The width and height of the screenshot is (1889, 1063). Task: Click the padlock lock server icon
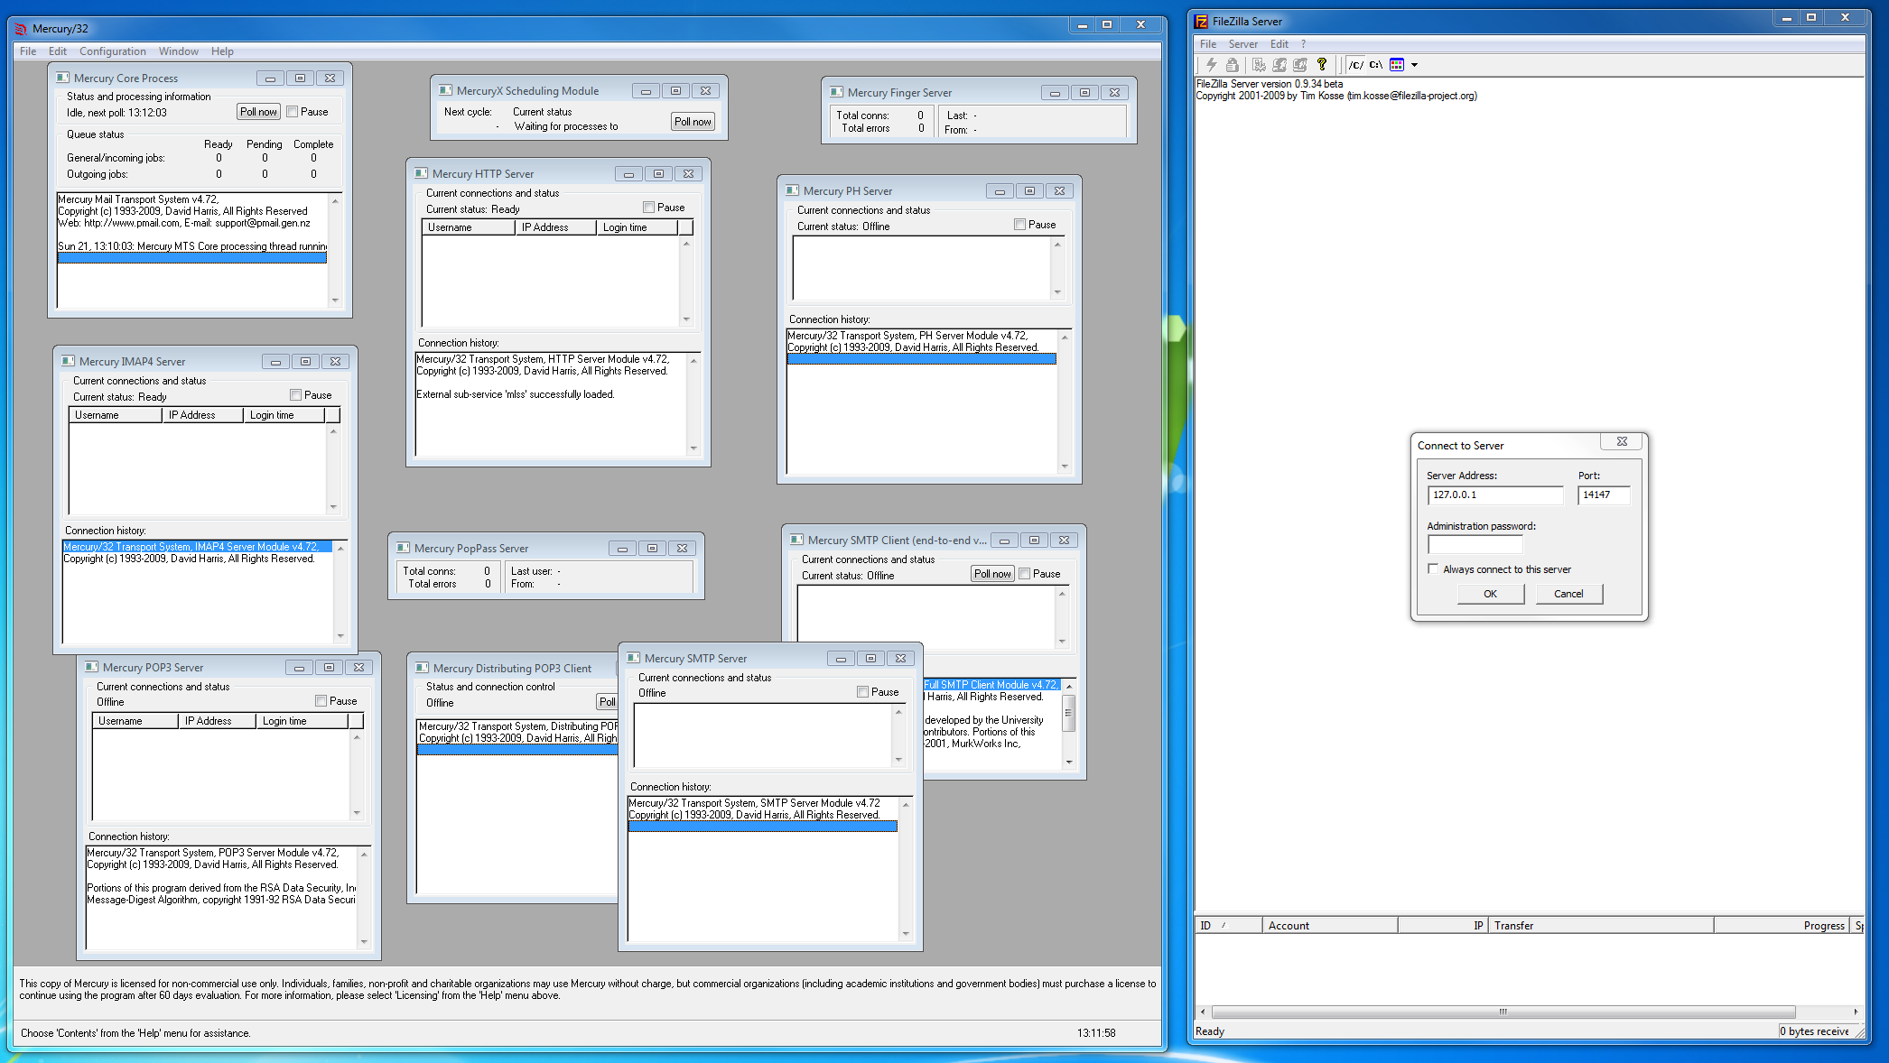click(x=1232, y=65)
